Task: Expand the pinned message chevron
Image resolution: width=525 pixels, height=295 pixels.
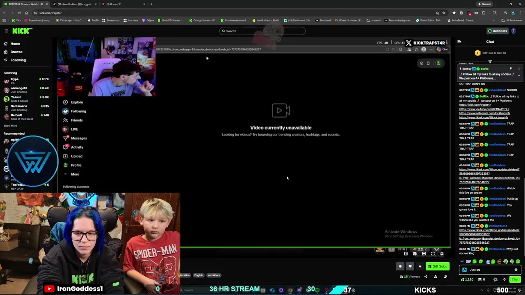Action: tap(519, 75)
